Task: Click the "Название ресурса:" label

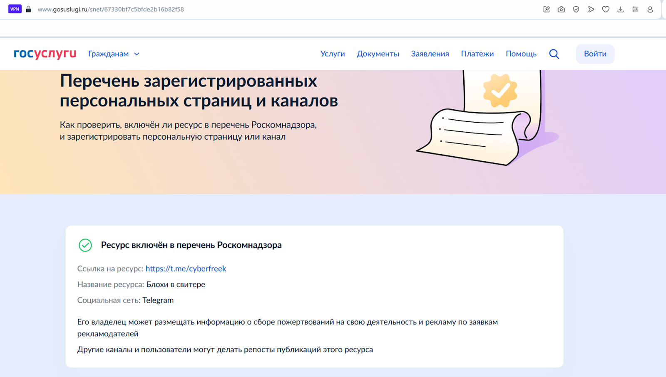Action: [x=111, y=284]
